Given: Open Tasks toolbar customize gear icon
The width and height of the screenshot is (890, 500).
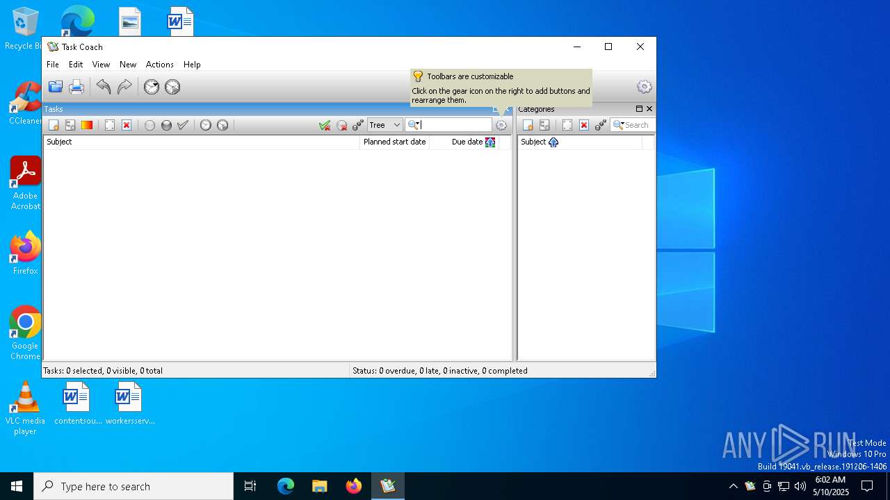Looking at the screenshot, I should [501, 125].
